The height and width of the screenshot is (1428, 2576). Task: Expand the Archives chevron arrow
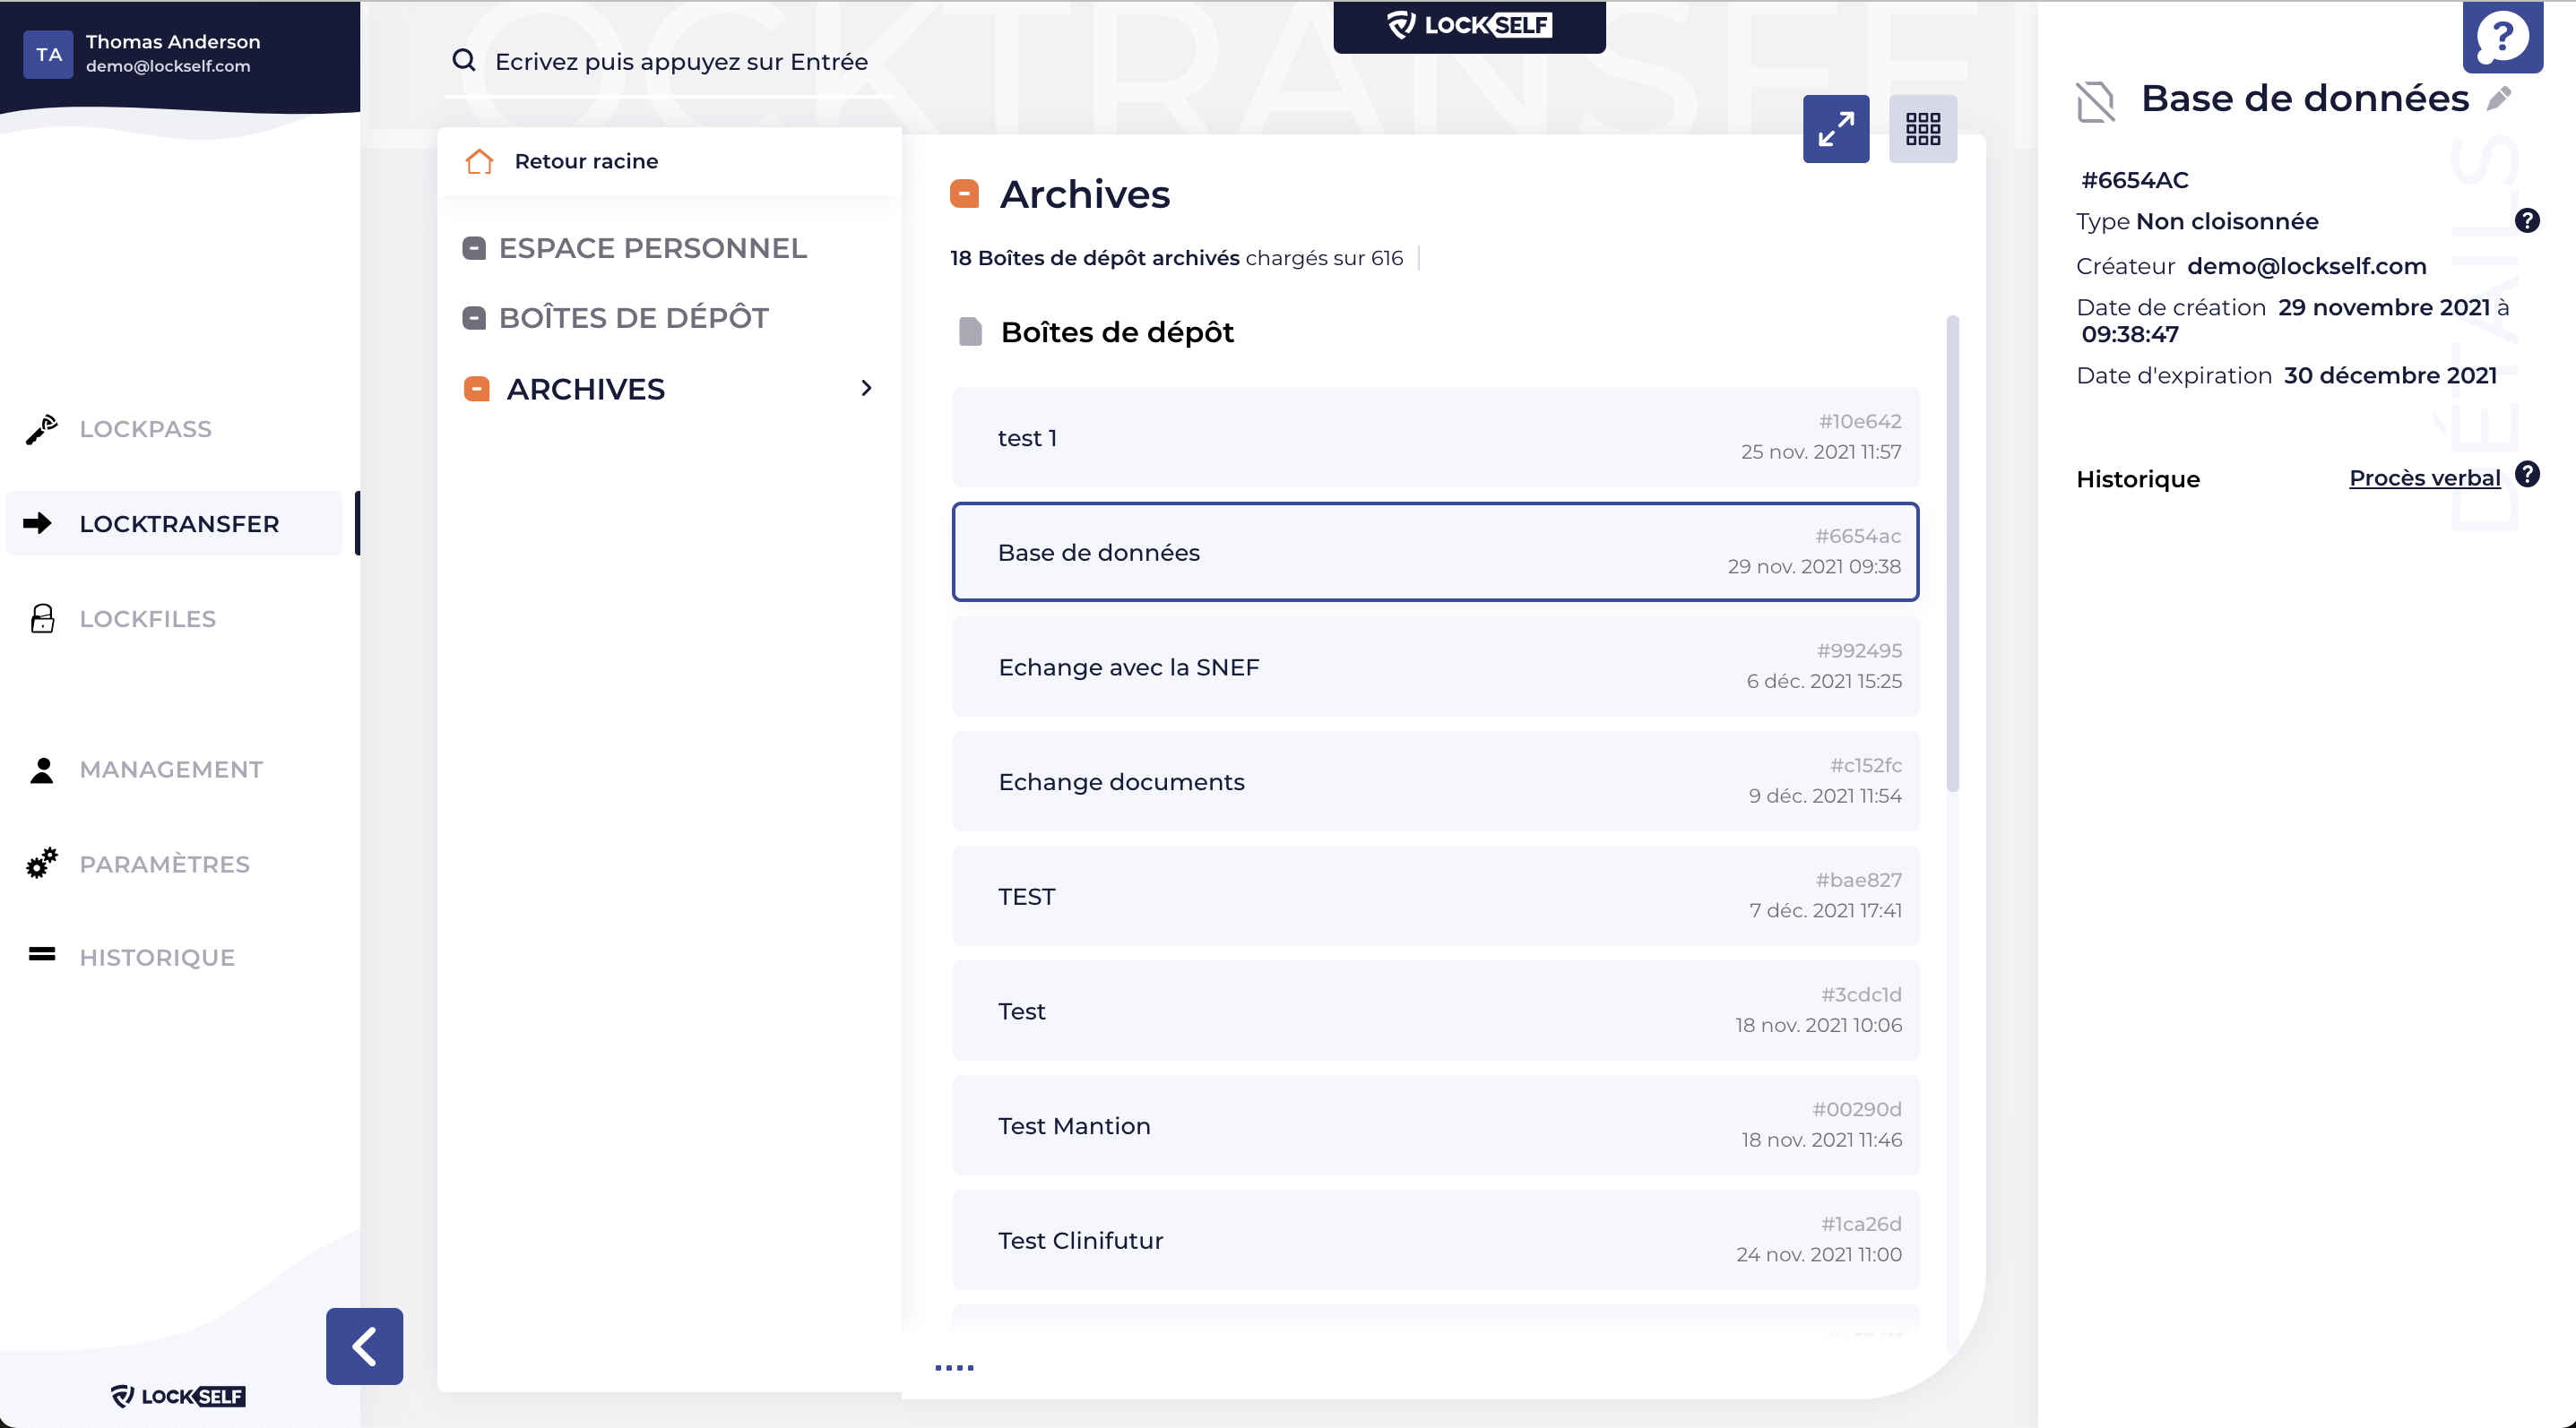(866, 388)
